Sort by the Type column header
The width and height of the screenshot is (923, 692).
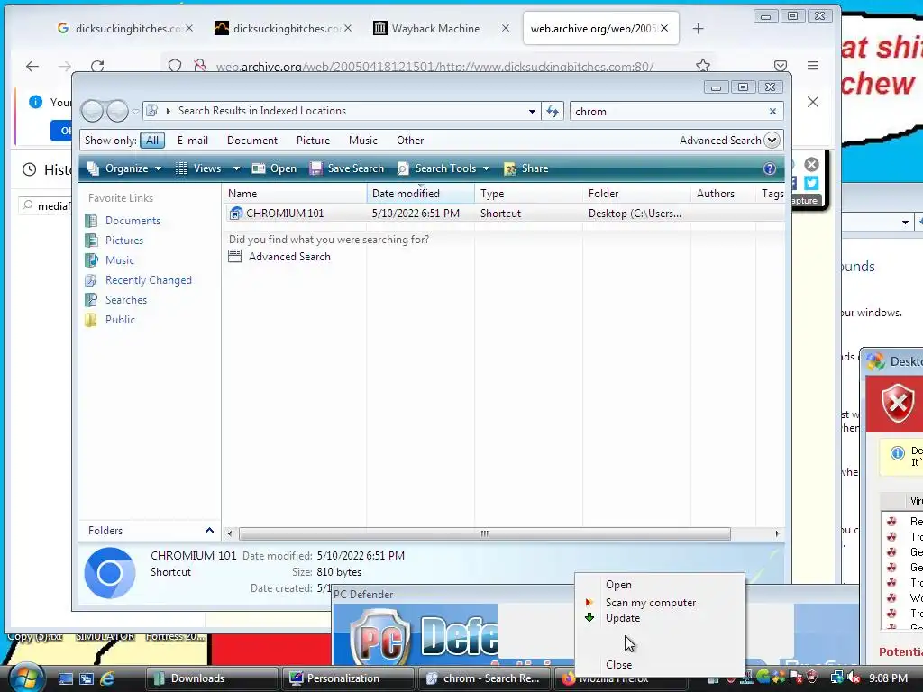(x=528, y=194)
